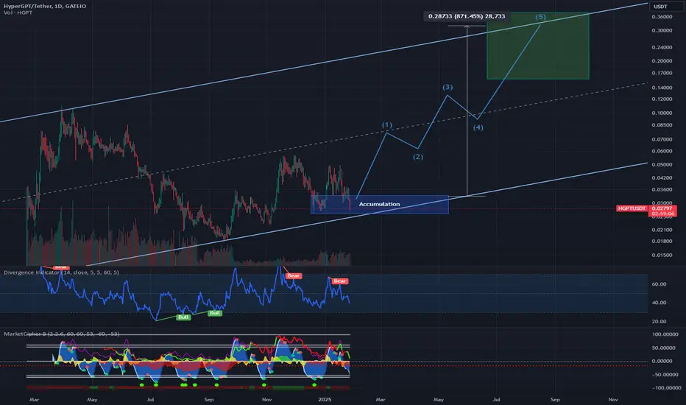Click the 60.00 divergence pane scale value
This screenshot has width=686, height=405.
(x=660, y=284)
